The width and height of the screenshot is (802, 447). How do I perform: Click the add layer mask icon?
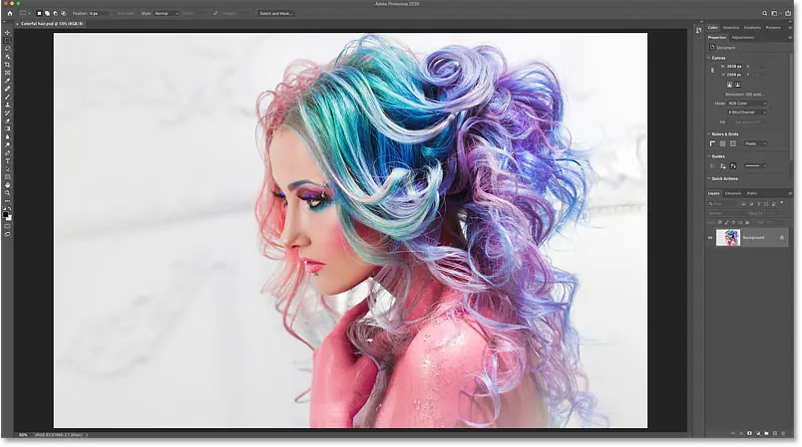coord(749,433)
